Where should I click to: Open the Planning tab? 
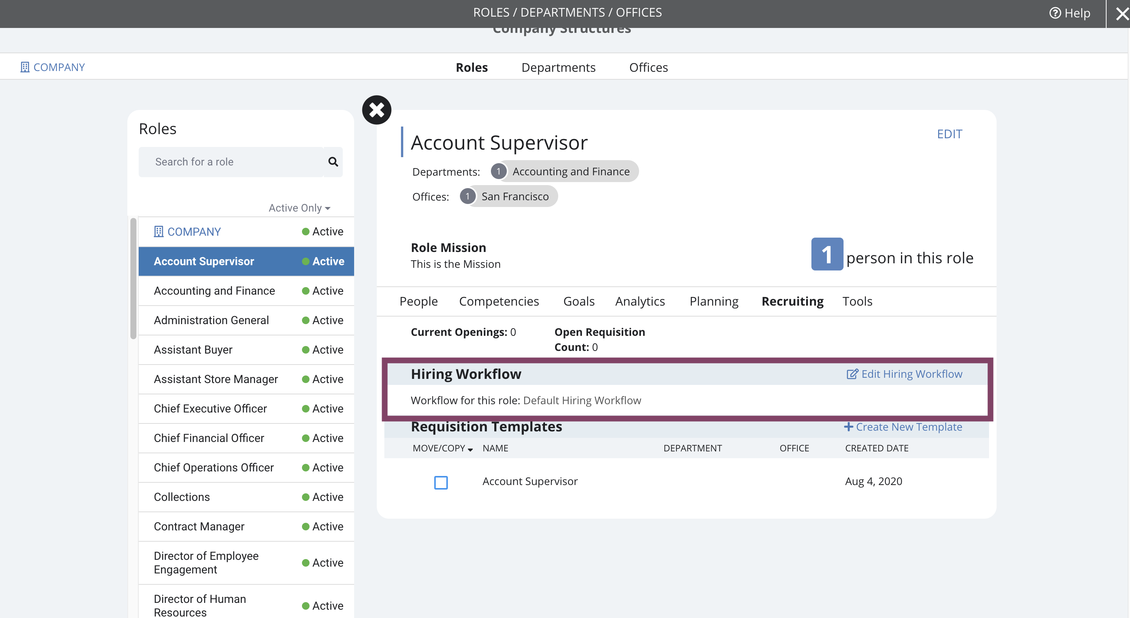click(x=714, y=301)
